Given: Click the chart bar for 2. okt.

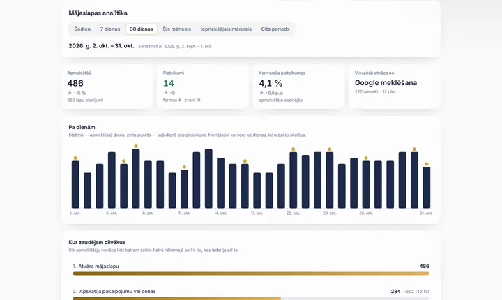Looking at the screenshot, I should tap(75, 185).
